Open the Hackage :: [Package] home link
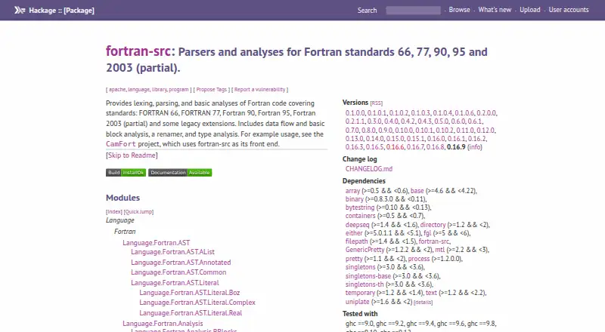Image resolution: width=605 pixels, height=332 pixels. (61, 11)
